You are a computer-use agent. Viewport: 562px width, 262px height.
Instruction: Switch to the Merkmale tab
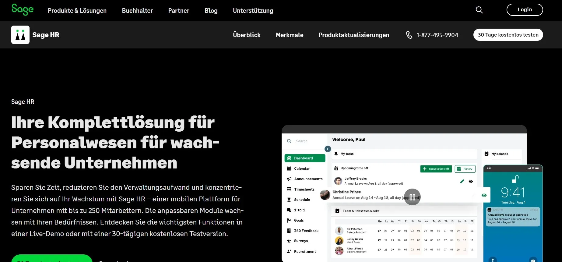(290, 35)
